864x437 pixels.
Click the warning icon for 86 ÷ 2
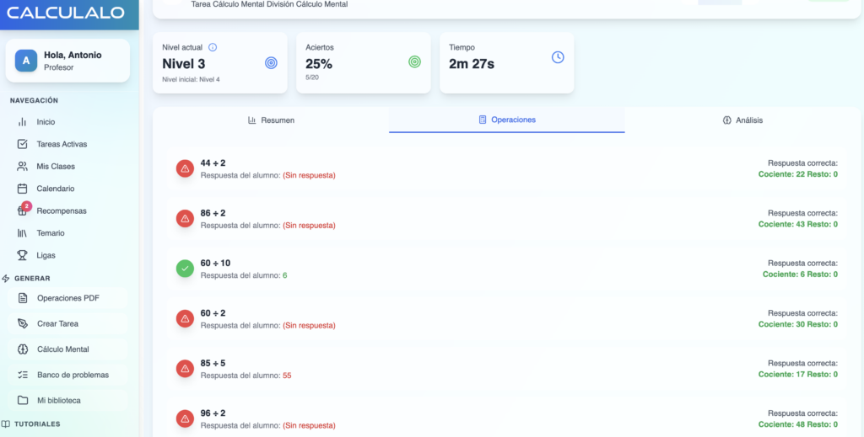[185, 218]
